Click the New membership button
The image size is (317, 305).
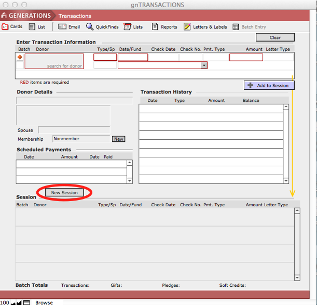118,139
